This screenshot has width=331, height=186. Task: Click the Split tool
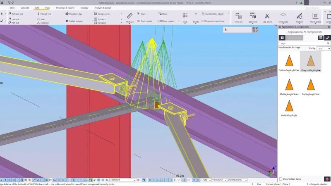[x=41, y=19]
